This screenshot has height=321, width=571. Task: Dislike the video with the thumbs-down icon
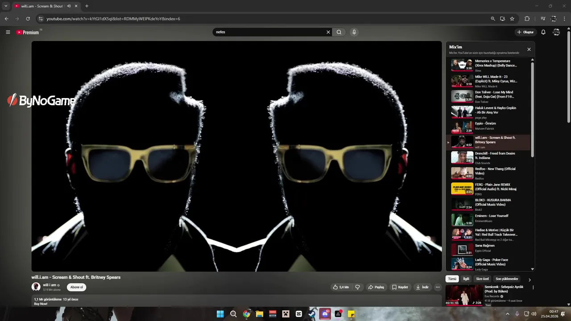[x=357, y=287]
